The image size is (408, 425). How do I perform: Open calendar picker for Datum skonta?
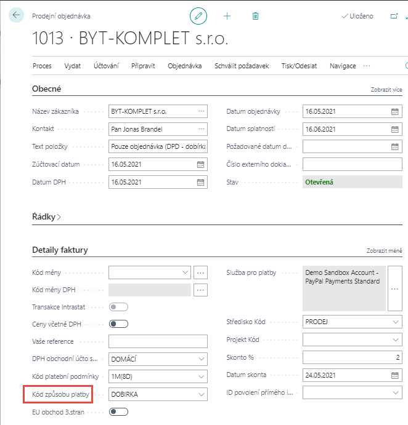click(394, 375)
